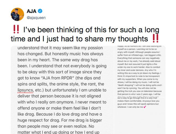Open the large left note image

point(62,90)
